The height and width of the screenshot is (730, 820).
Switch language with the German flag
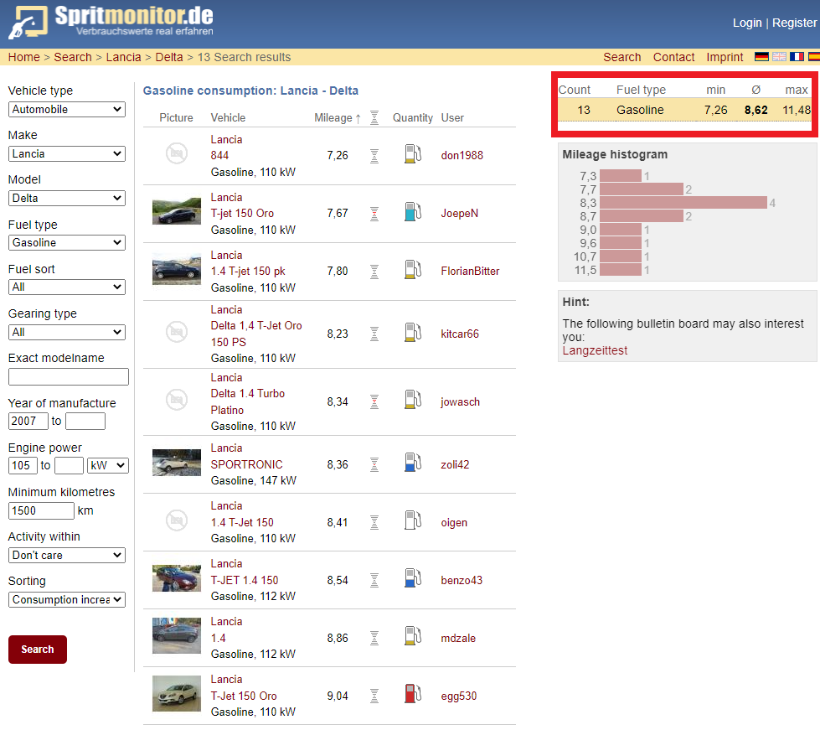coord(761,57)
